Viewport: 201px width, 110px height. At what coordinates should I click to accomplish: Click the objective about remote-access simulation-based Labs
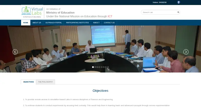coord(68,99)
